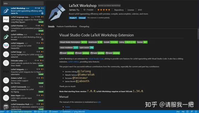
Task: Open the LaTeX Utilities gear settings icon
Action: tap(42, 40)
